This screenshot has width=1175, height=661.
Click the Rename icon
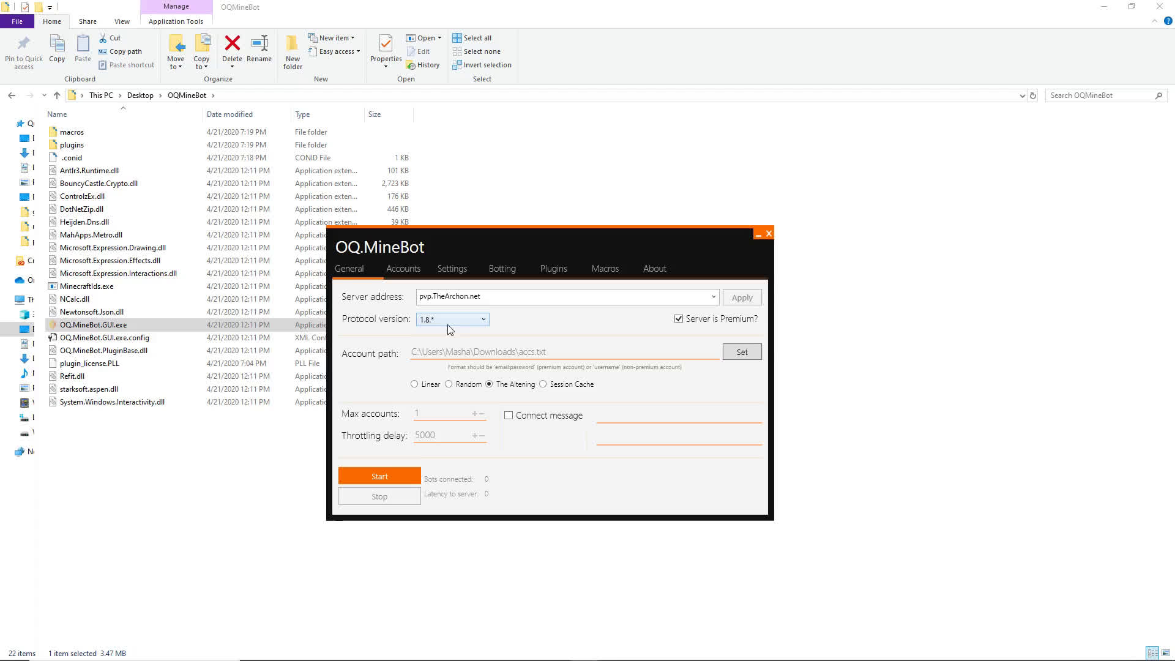tap(259, 43)
